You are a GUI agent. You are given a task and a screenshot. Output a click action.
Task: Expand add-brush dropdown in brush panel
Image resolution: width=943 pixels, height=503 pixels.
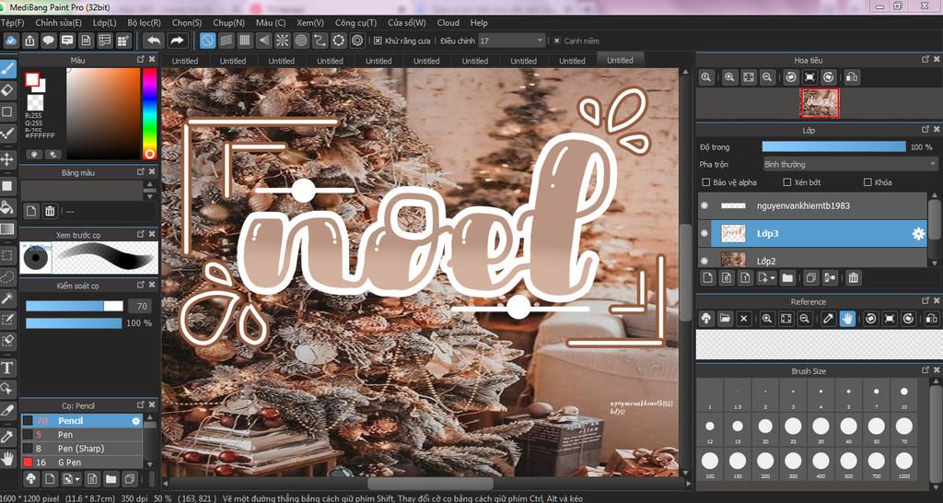[x=78, y=479]
